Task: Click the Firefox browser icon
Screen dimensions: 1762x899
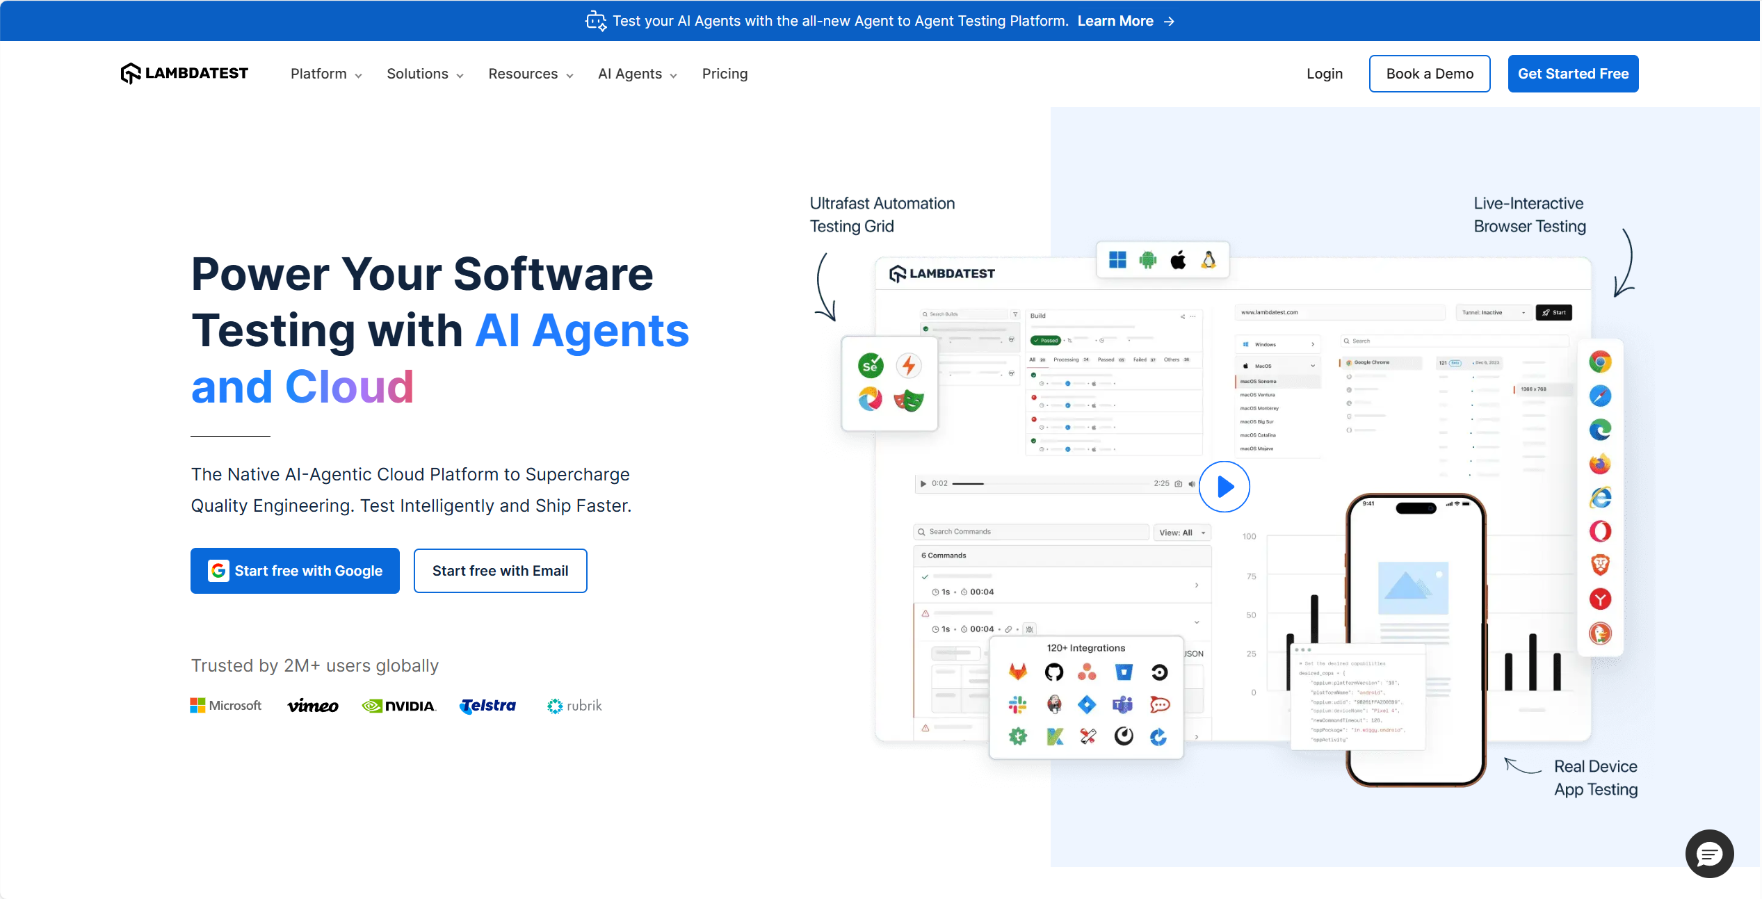Action: [1600, 464]
